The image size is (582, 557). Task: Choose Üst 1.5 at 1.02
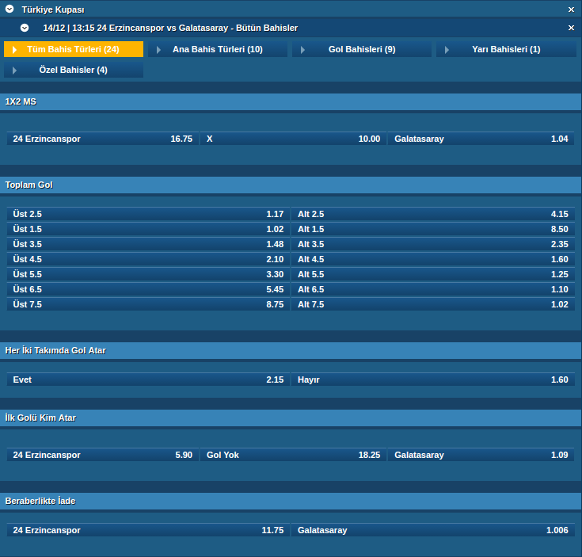pyautogui.click(x=148, y=229)
